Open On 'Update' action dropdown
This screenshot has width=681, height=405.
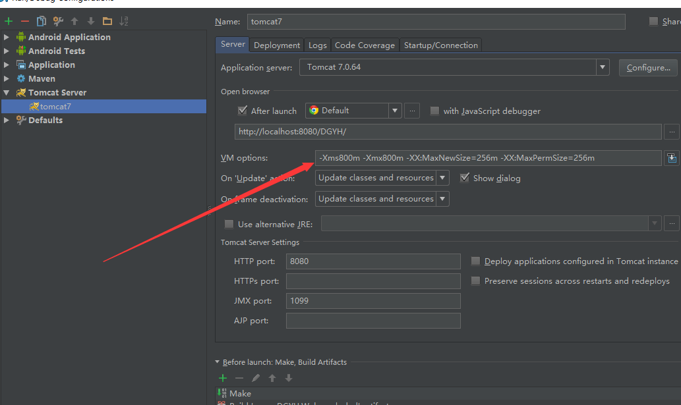(x=442, y=178)
